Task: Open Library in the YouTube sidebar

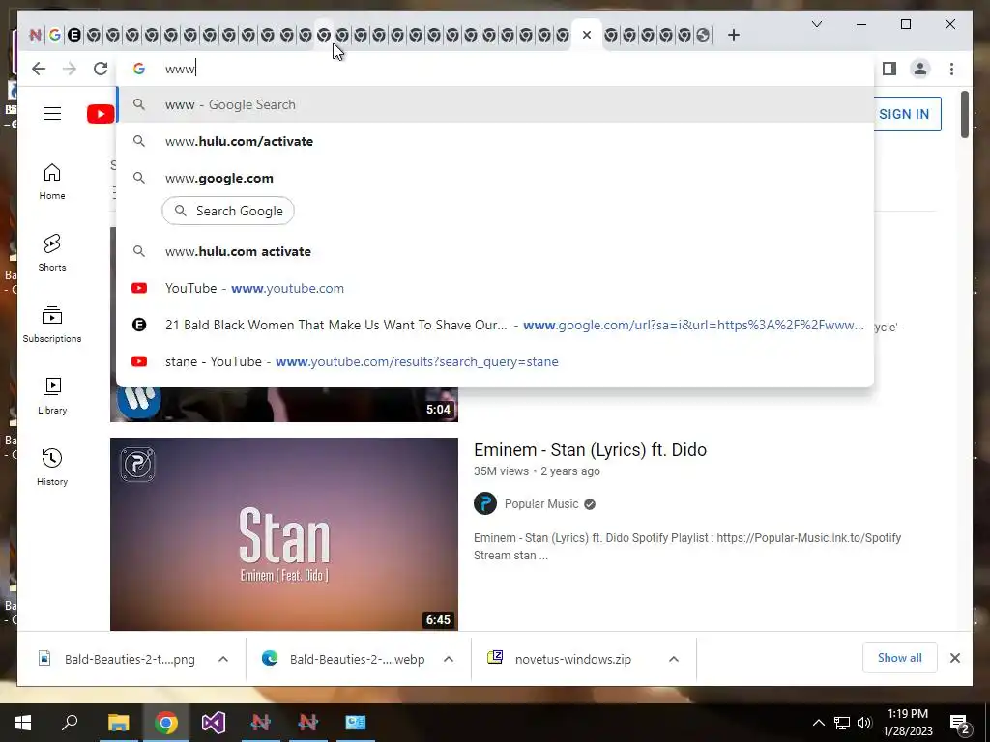Action: tap(52, 396)
